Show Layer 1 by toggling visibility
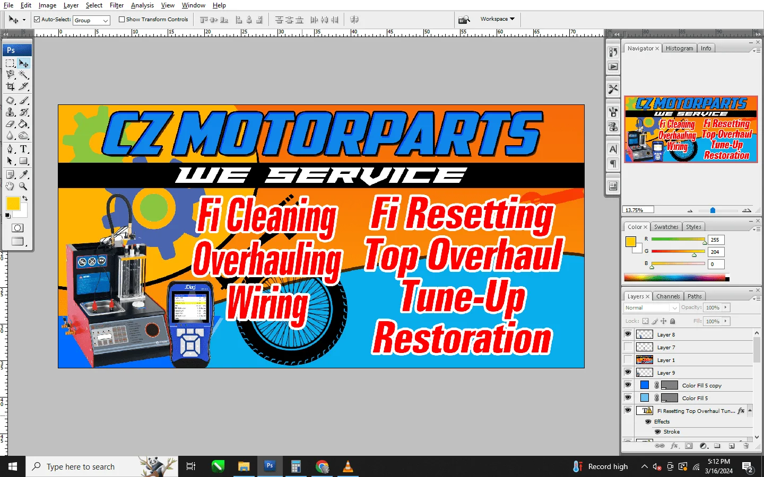This screenshot has width=764, height=477. pyautogui.click(x=628, y=360)
